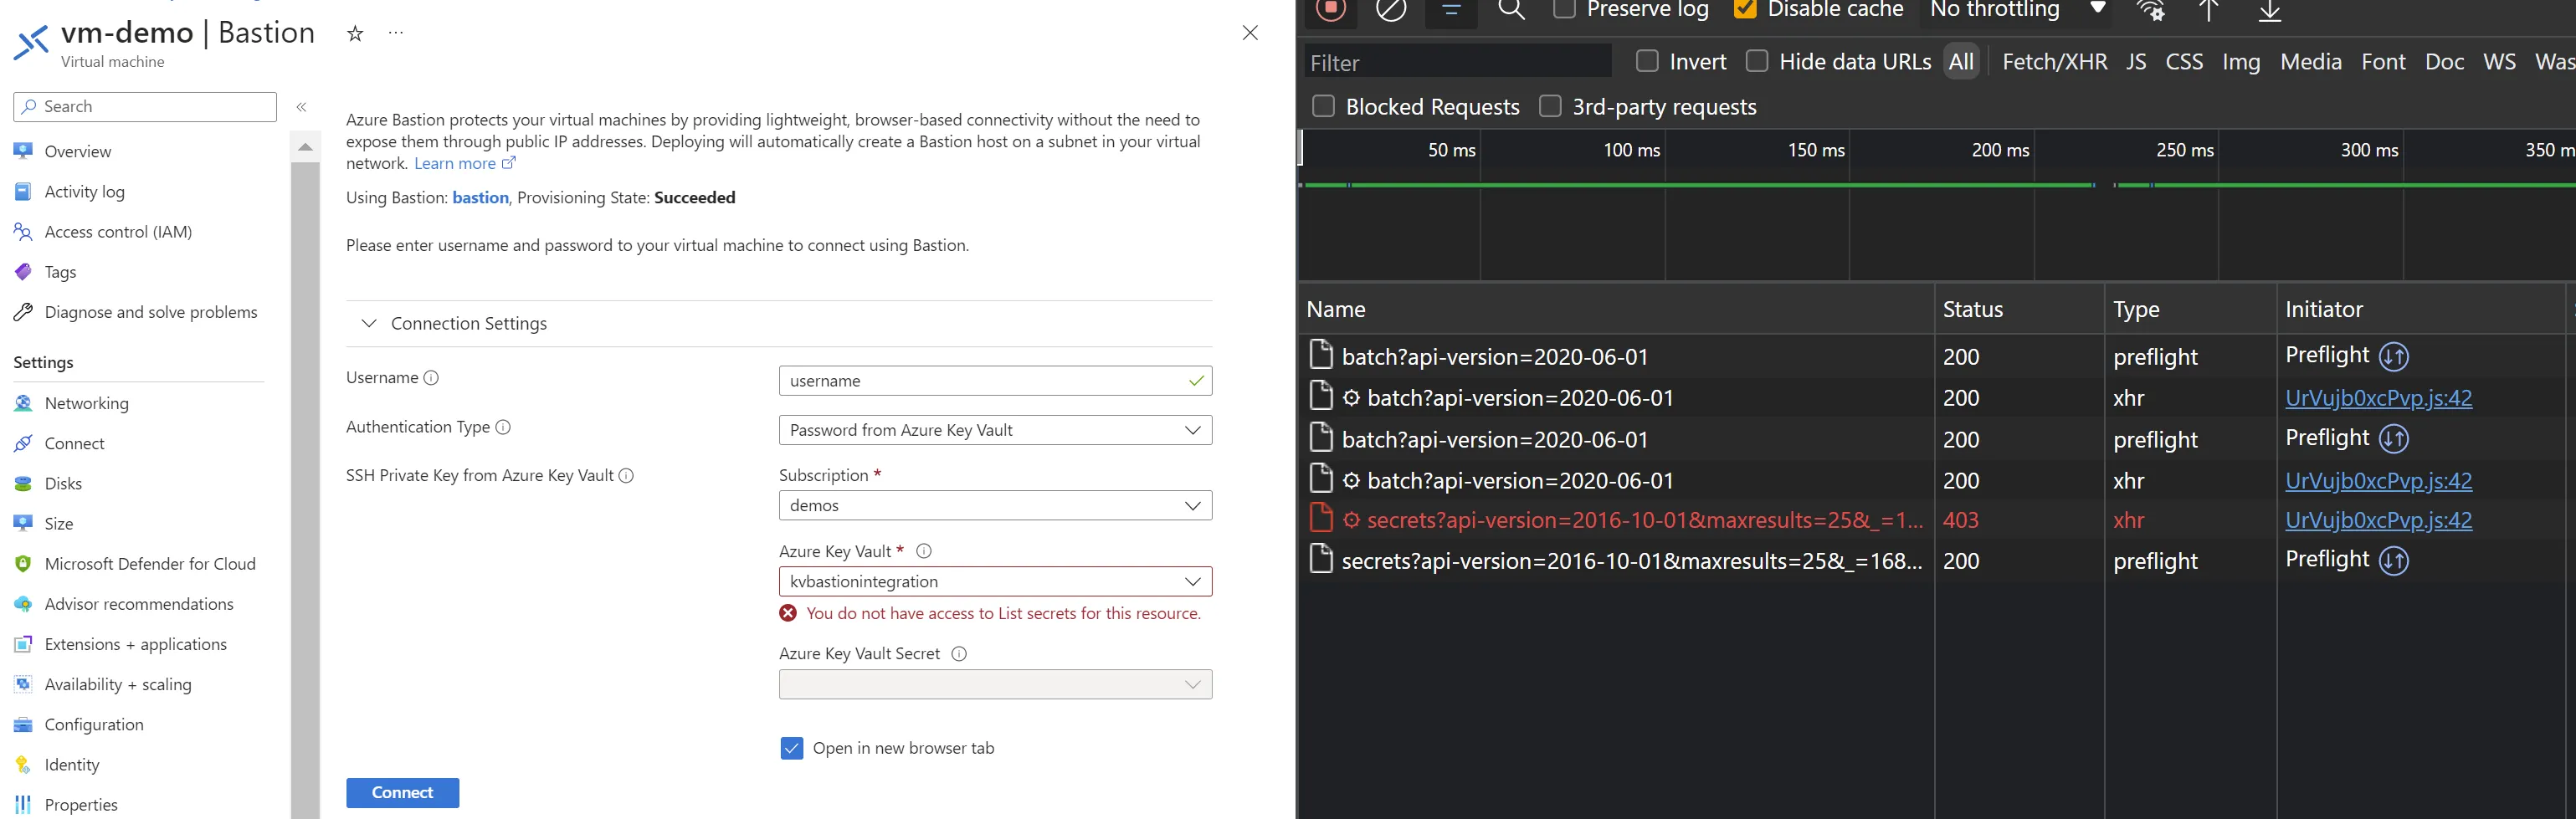The width and height of the screenshot is (2576, 819).
Task: Filter requests by JS
Action: [2136, 62]
